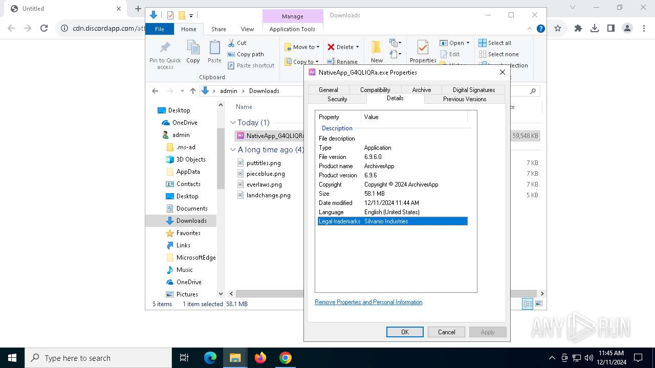This screenshot has height=368, width=655.
Task: Reload the Chrome page
Action: click(x=44, y=29)
